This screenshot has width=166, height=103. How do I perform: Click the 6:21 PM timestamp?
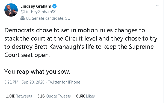[11, 82]
